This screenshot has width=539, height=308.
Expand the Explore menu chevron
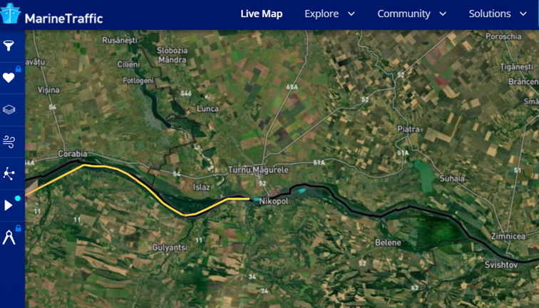point(351,14)
